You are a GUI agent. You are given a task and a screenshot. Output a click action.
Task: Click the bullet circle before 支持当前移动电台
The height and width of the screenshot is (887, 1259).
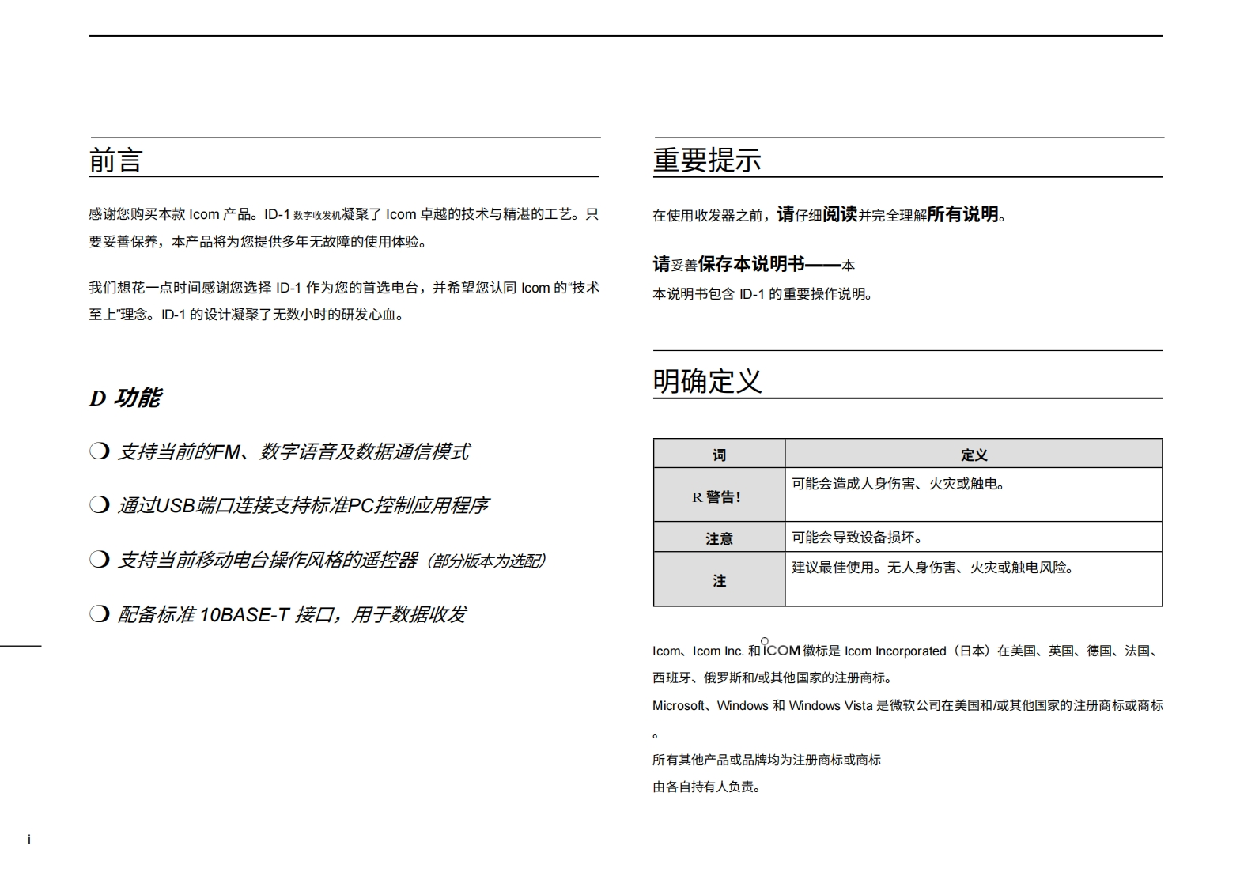point(99,560)
